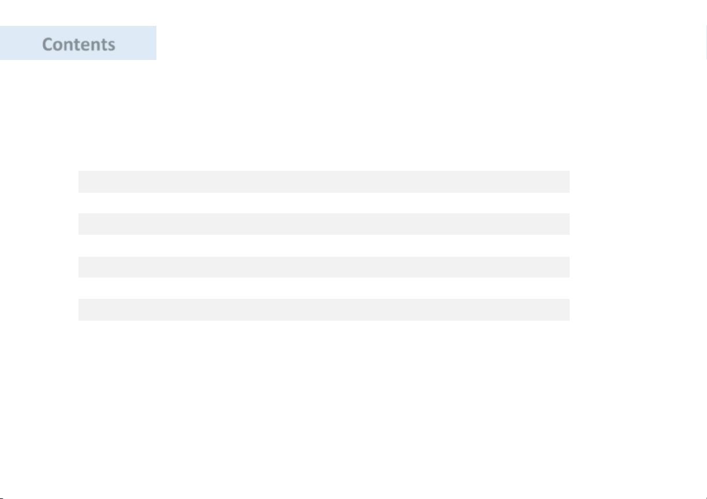The image size is (707, 499).
Task: Click right end of the first gray bar
Action: (564, 181)
